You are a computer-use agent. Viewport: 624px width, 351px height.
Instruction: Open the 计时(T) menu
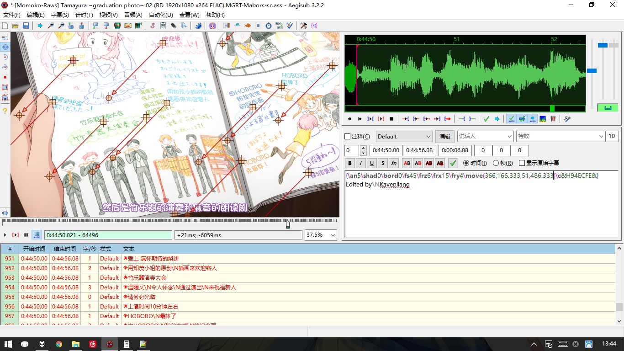[84, 15]
